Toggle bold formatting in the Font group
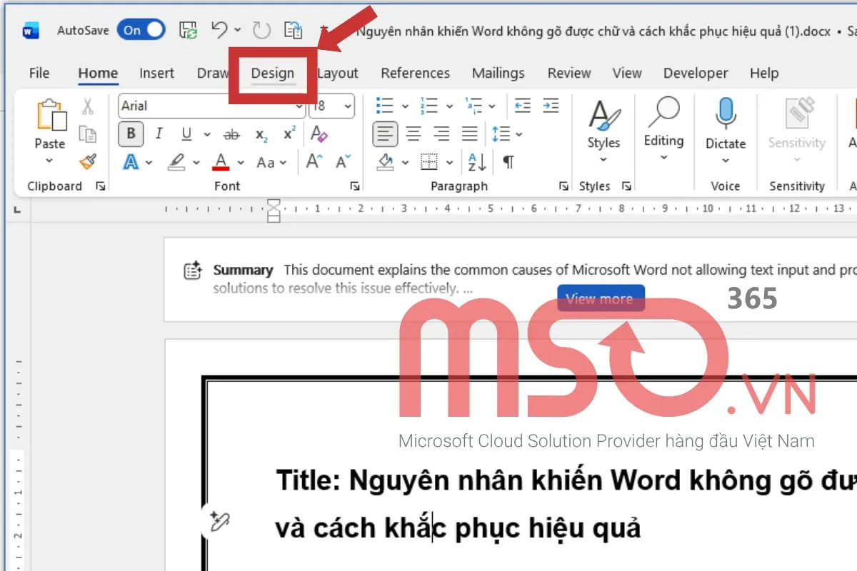The image size is (857, 571). tap(131, 134)
